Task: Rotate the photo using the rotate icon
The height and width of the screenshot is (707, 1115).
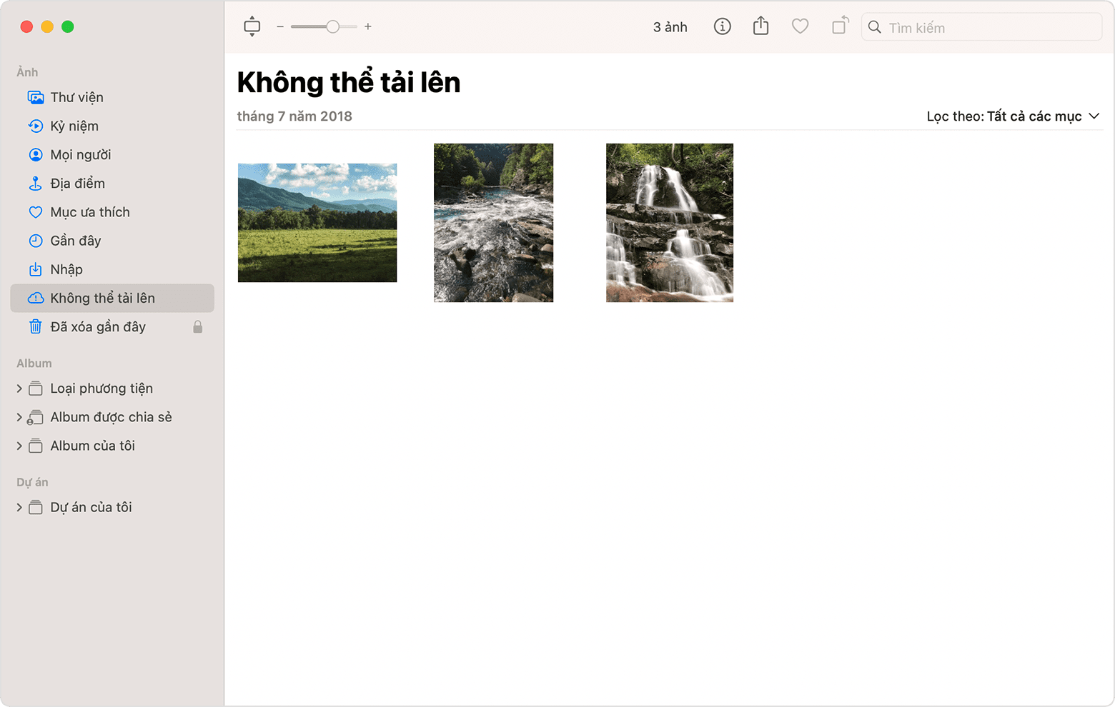Action: point(839,26)
